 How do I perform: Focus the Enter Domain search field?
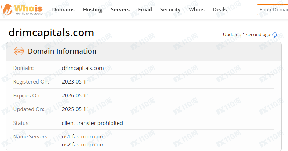click(273, 10)
